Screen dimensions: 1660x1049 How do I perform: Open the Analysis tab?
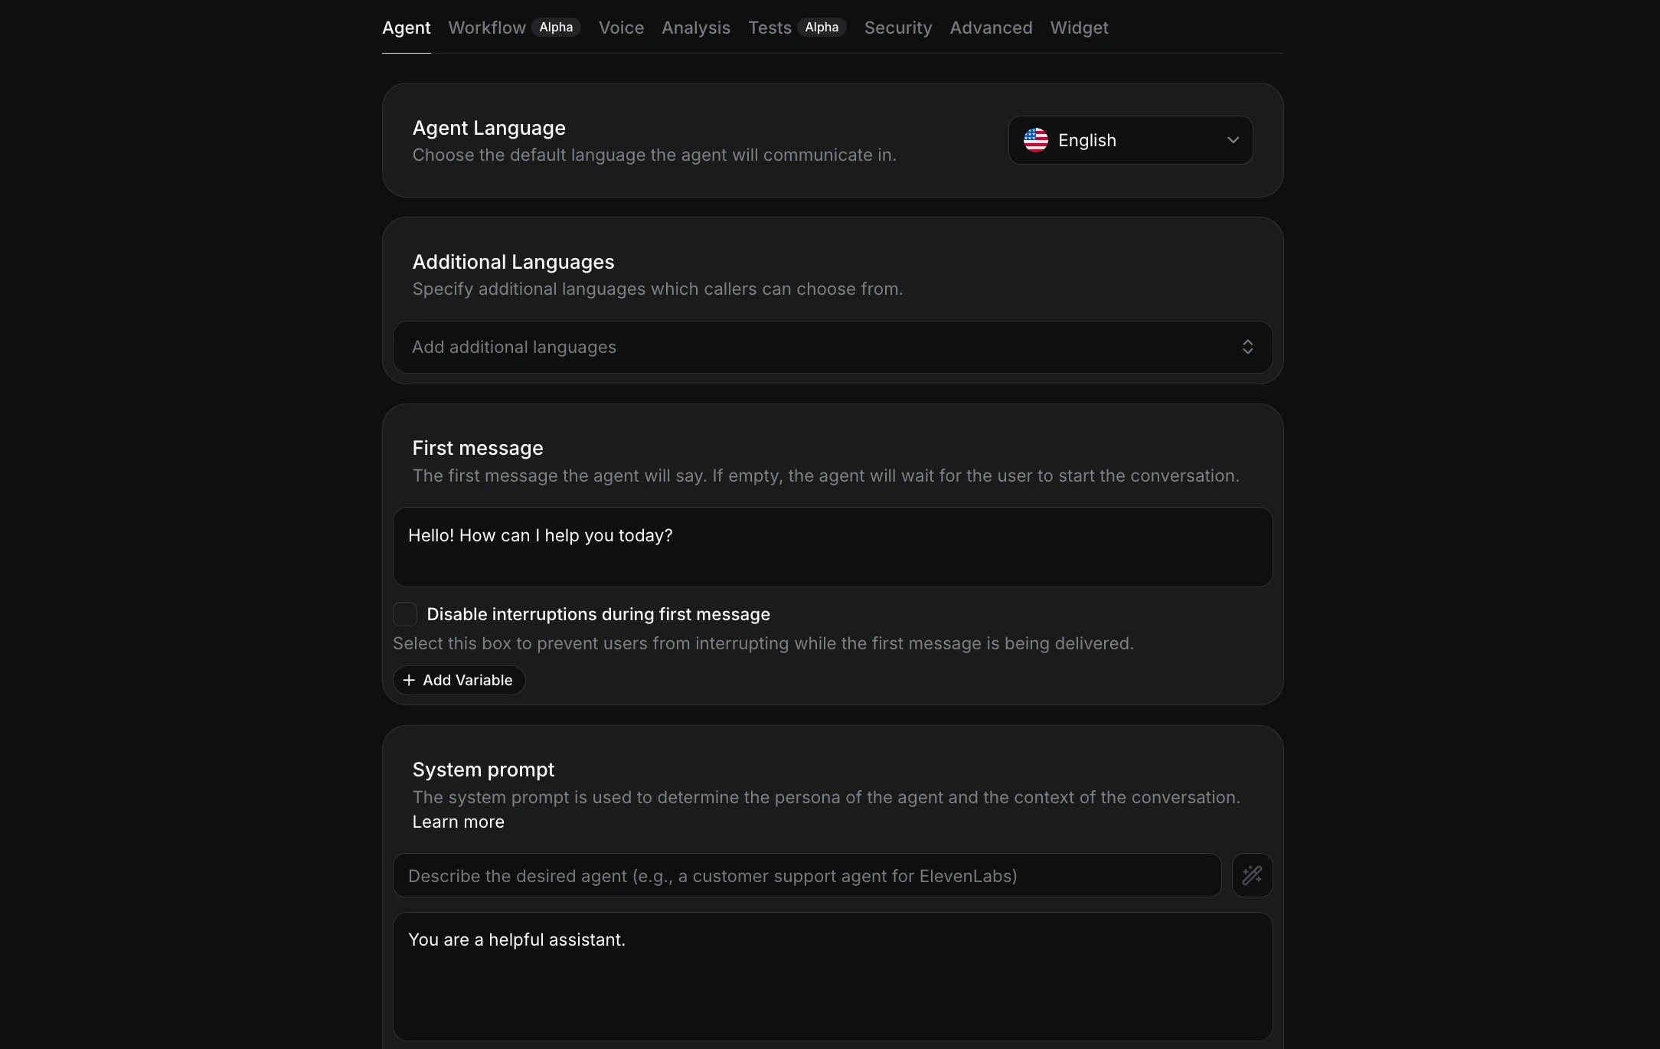694,28
